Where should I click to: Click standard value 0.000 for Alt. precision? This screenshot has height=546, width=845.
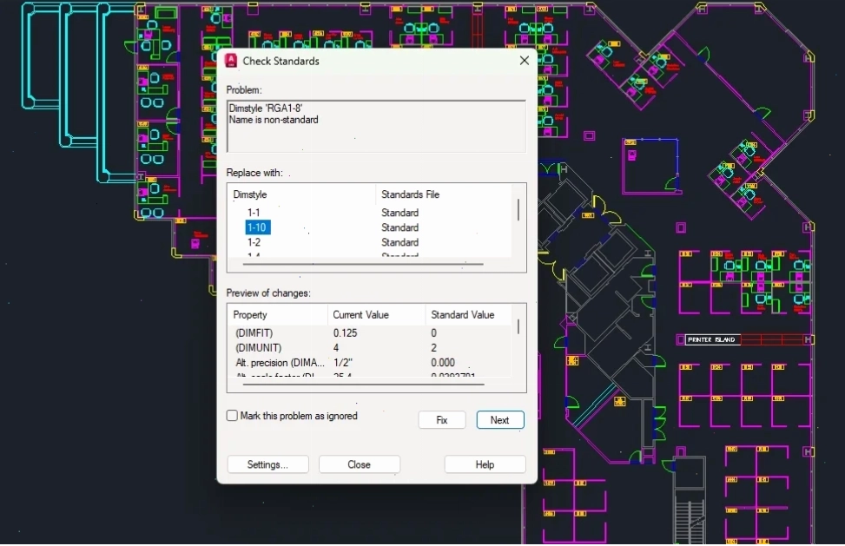(x=443, y=362)
